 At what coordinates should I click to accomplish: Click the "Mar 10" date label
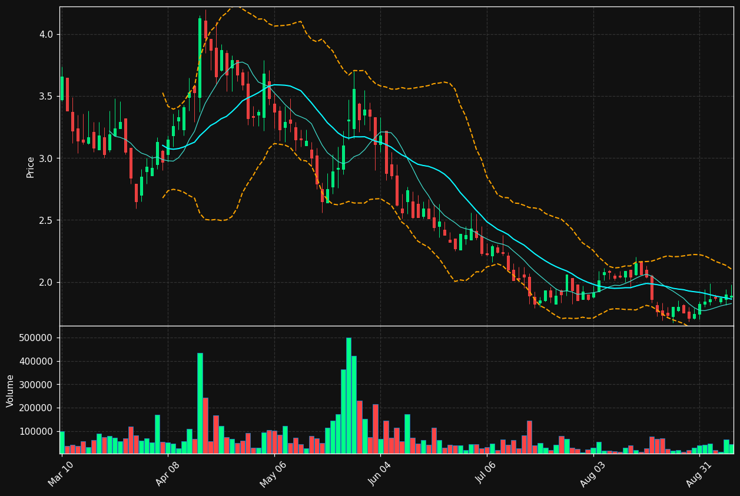click(61, 474)
